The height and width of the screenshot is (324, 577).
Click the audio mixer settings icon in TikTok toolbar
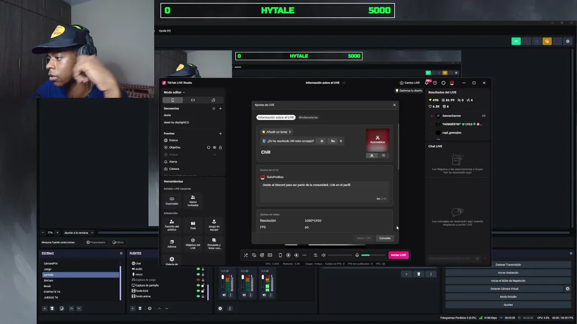(x=316, y=255)
